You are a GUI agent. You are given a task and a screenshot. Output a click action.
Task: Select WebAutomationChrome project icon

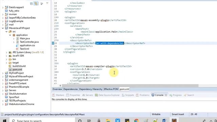click(x=6, y=104)
